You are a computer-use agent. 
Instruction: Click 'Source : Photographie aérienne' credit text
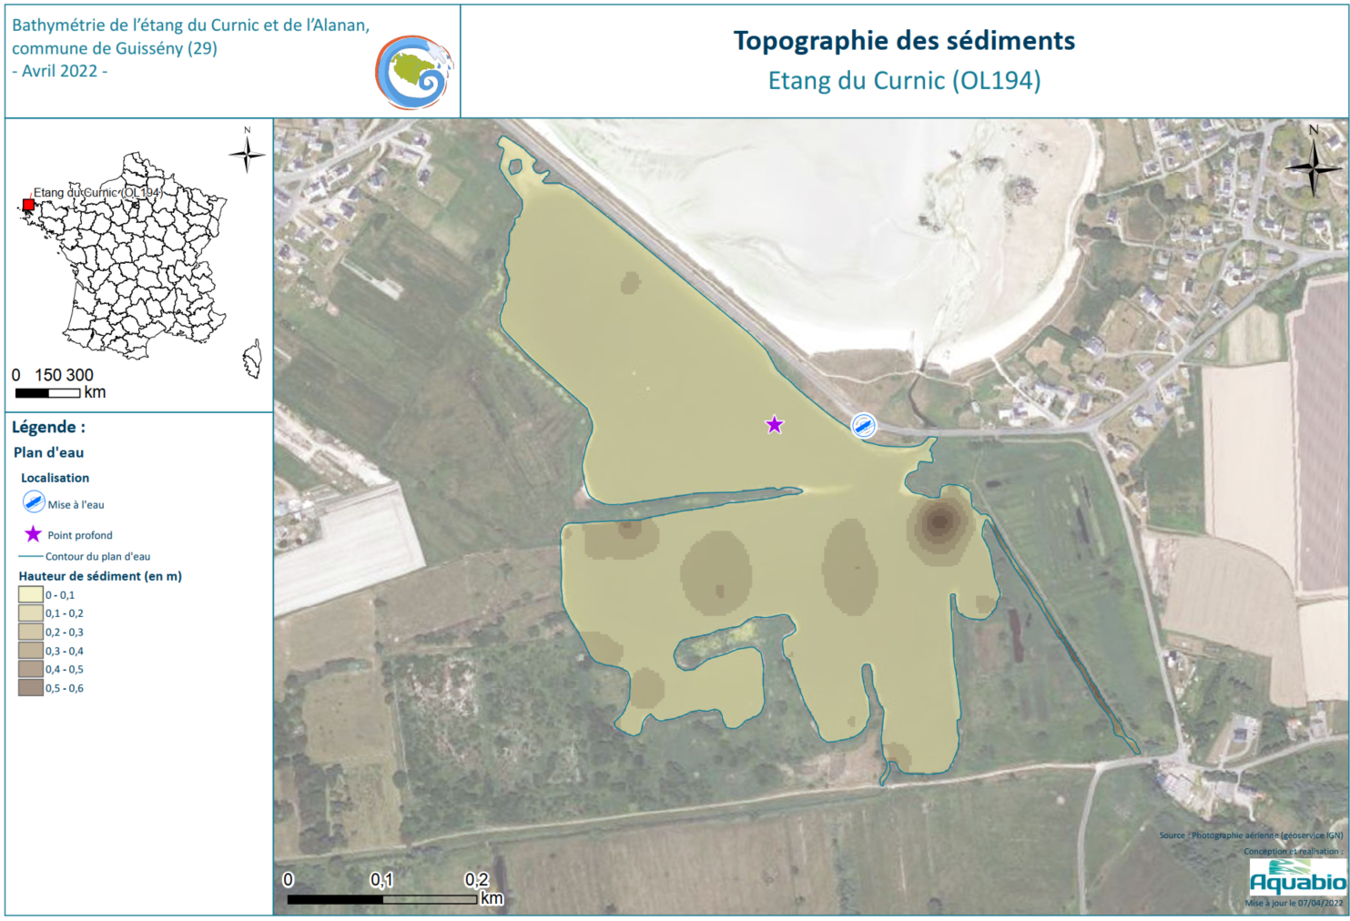1251,835
